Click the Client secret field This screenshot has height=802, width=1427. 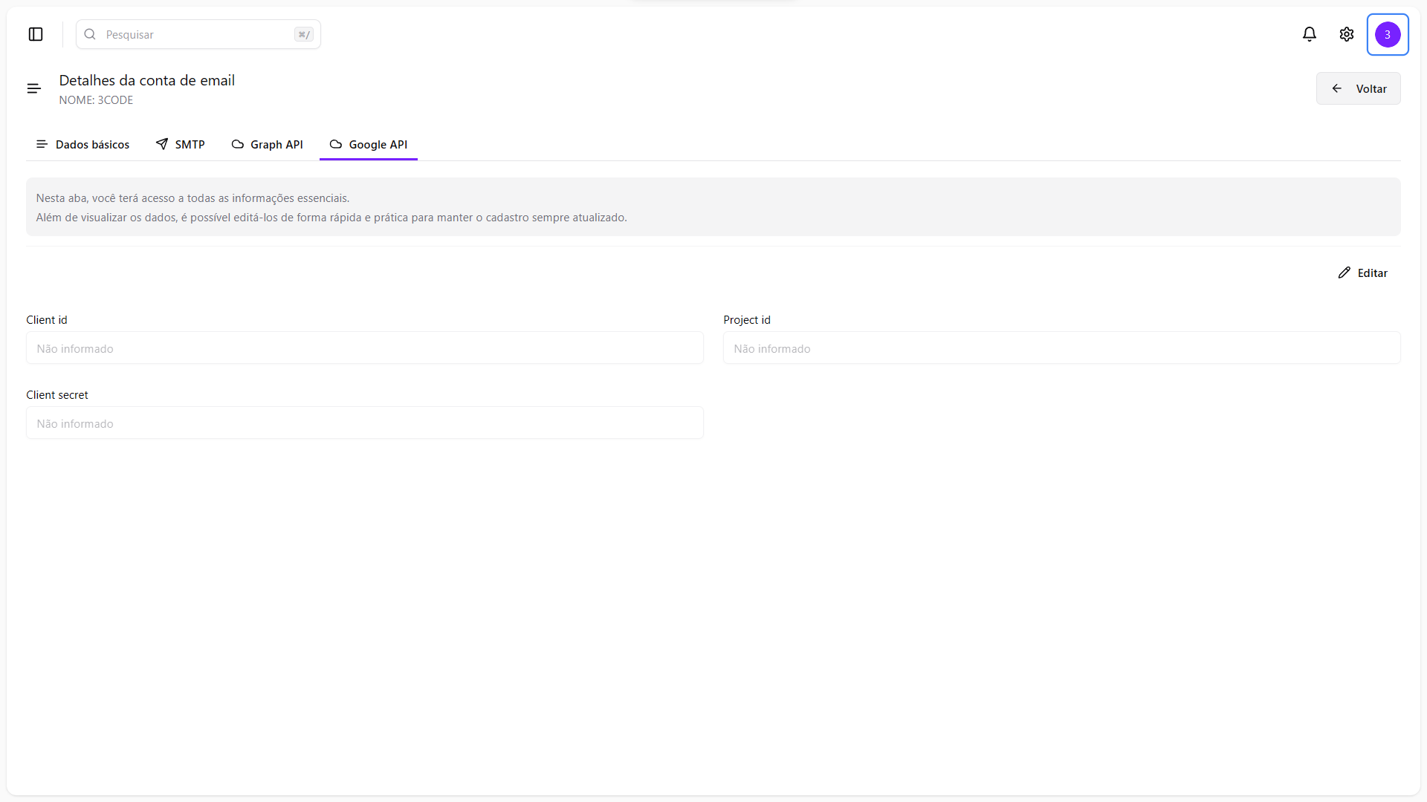[364, 423]
